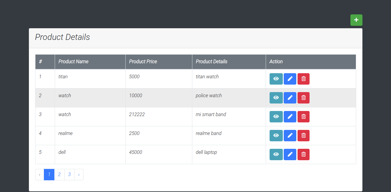Select the 'mi smart band' details cell
The height and width of the screenshot is (192, 391).
point(229,117)
